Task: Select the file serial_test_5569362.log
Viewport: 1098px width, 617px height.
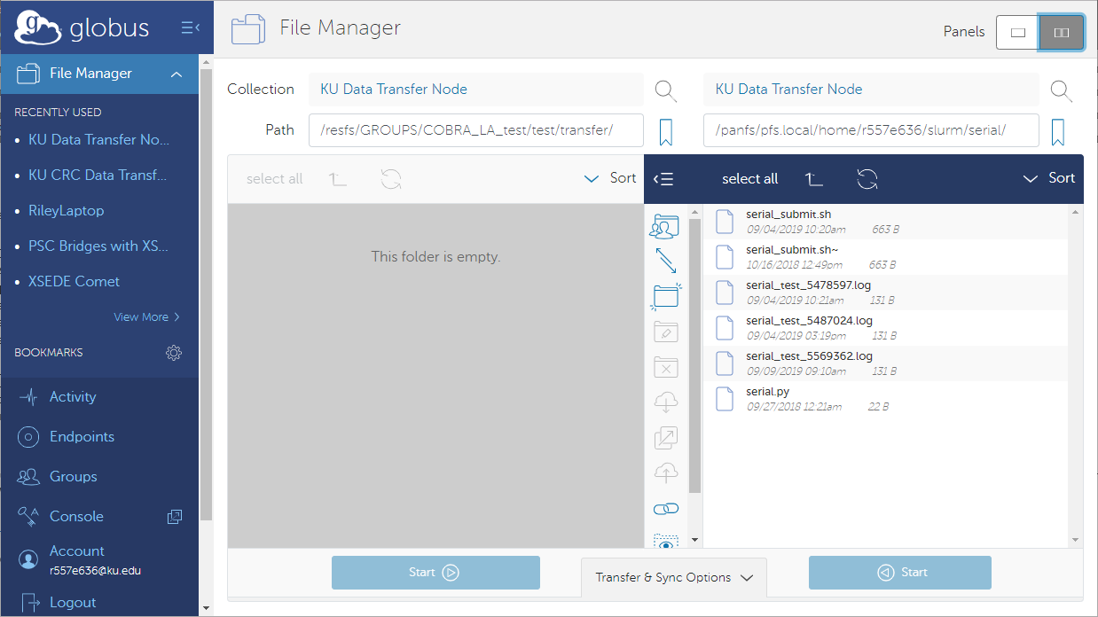Action: point(887,363)
